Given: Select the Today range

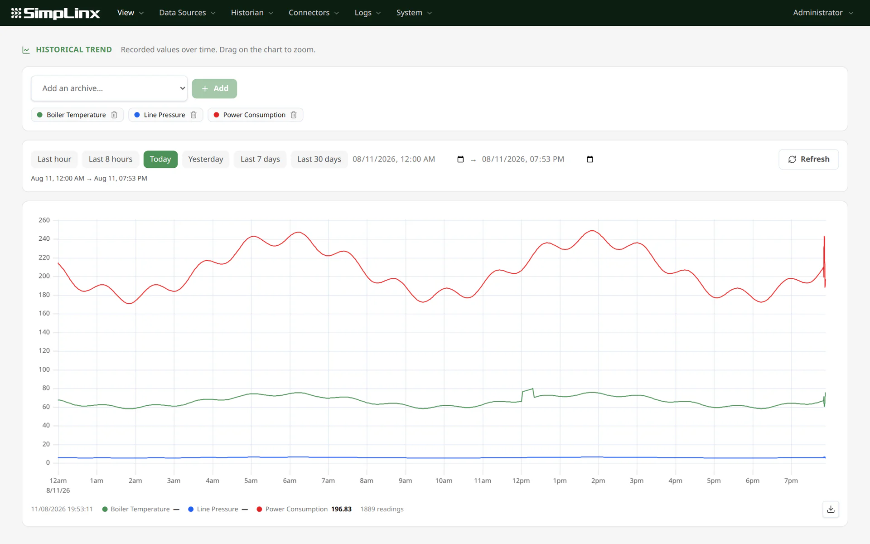Looking at the screenshot, I should click(x=160, y=159).
